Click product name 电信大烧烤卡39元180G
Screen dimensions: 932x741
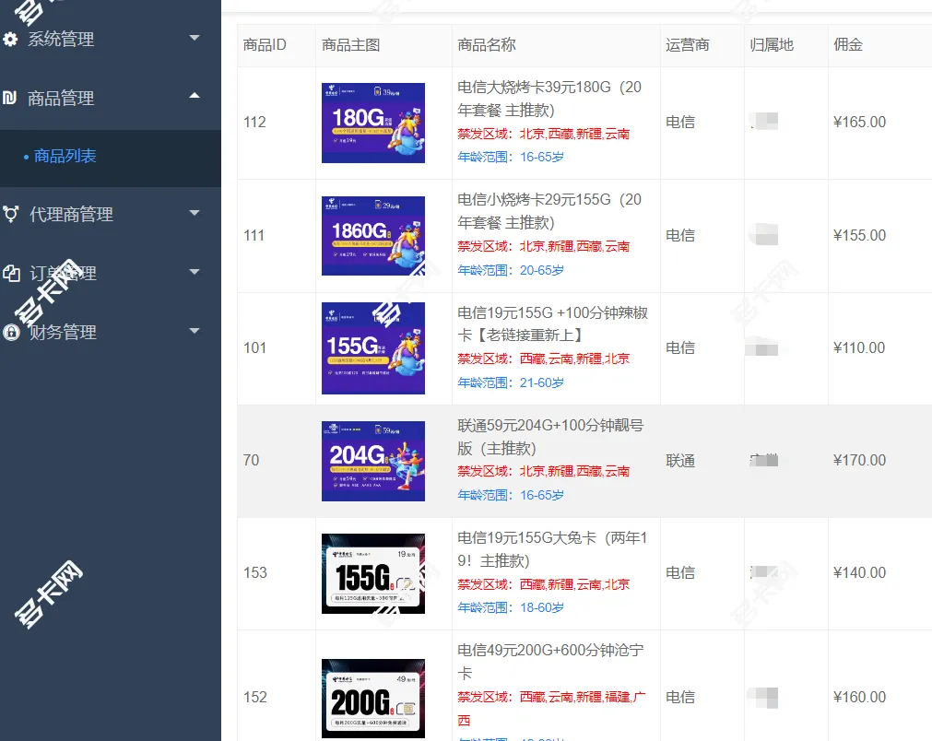(549, 99)
